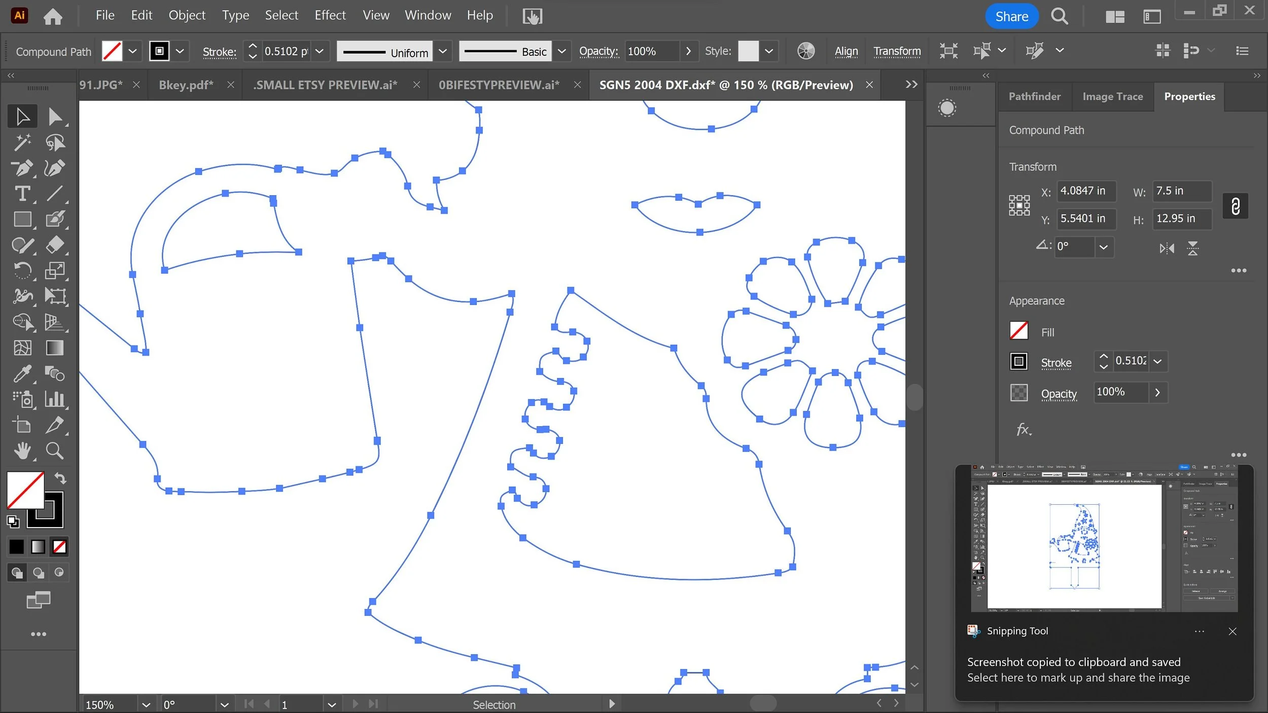Open the Effect menu
The height and width of the screenshot is (713, 1268).
[x=330, y=15]
